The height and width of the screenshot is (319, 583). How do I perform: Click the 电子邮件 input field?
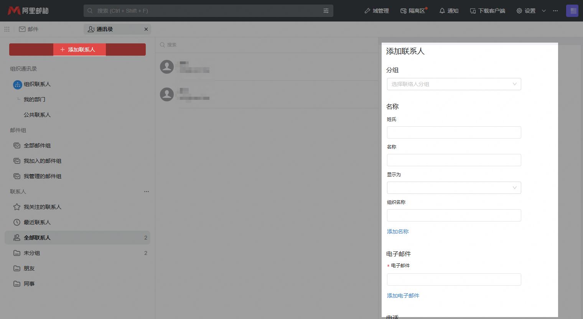coord(454,279)
